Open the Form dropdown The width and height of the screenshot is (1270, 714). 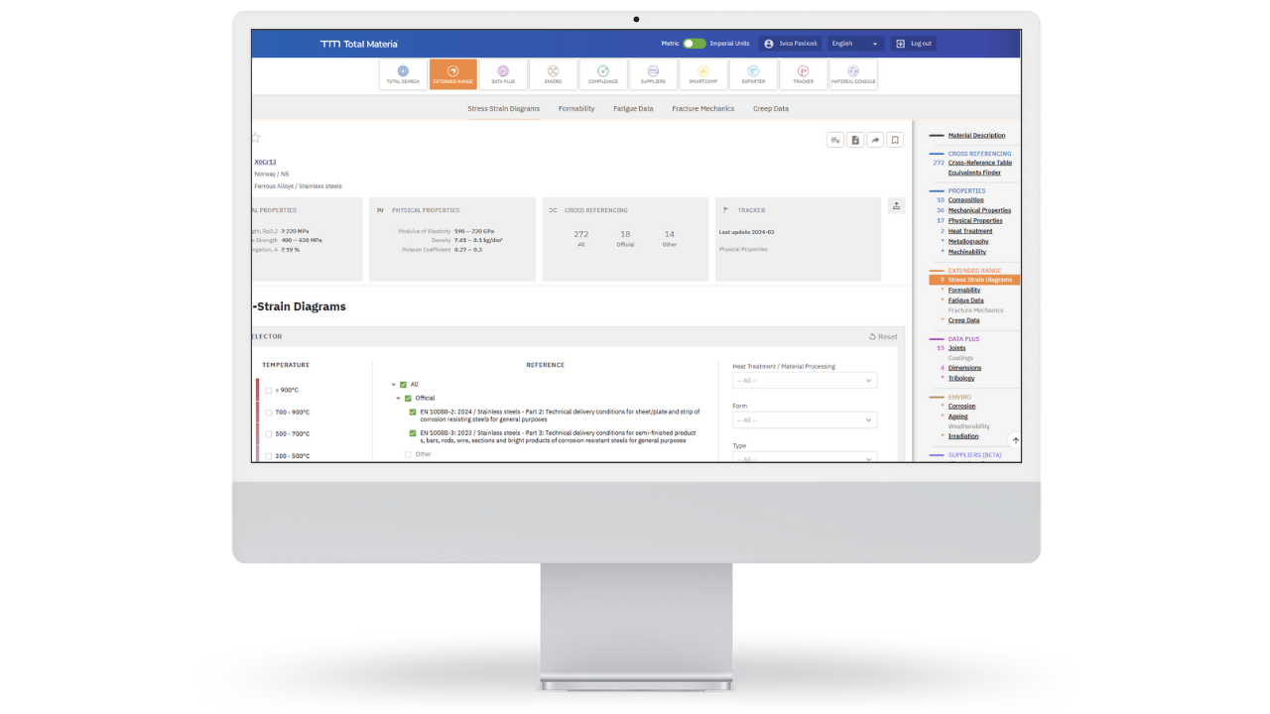coord(805,420)
